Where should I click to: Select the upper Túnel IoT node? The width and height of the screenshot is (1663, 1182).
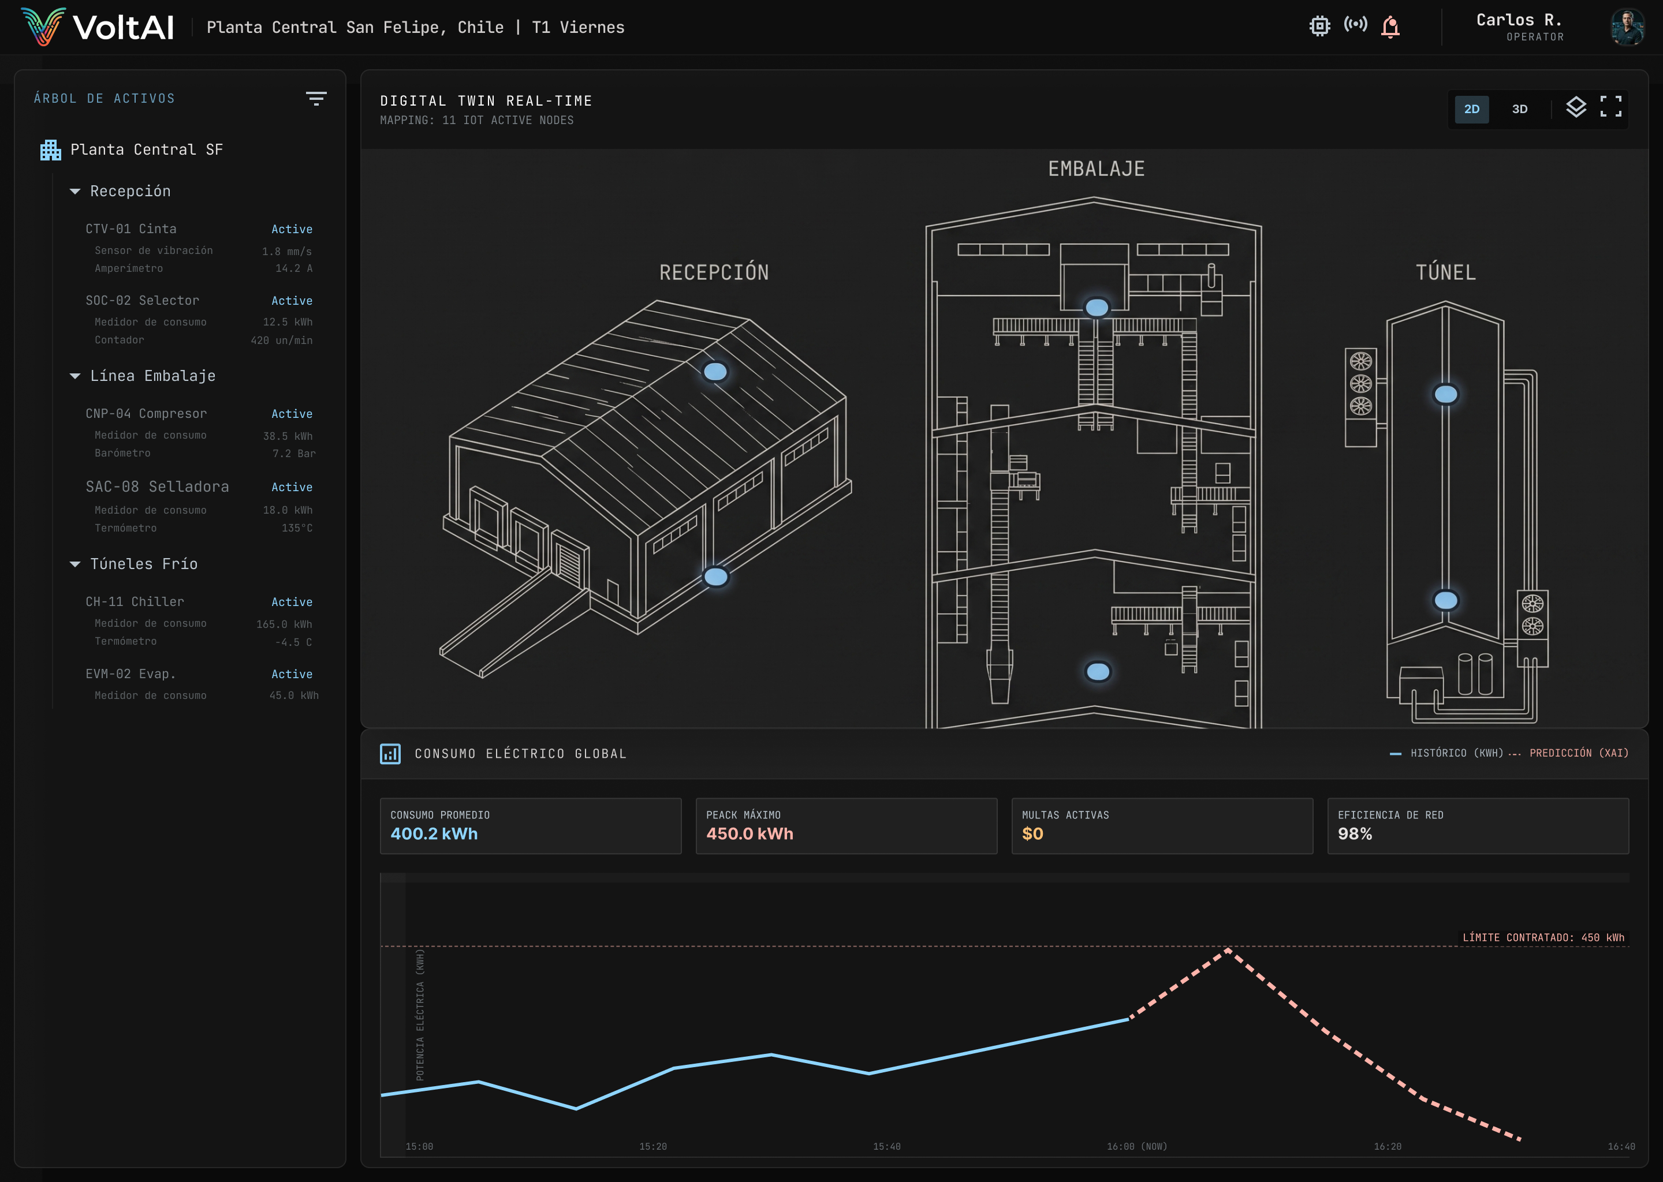[1446, 395]
